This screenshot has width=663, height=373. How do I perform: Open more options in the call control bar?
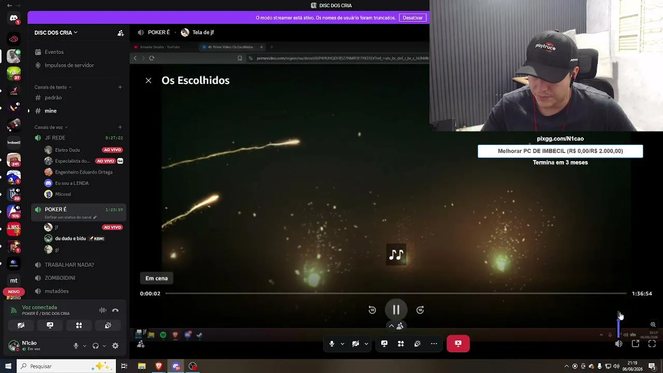tap(434, 343)
